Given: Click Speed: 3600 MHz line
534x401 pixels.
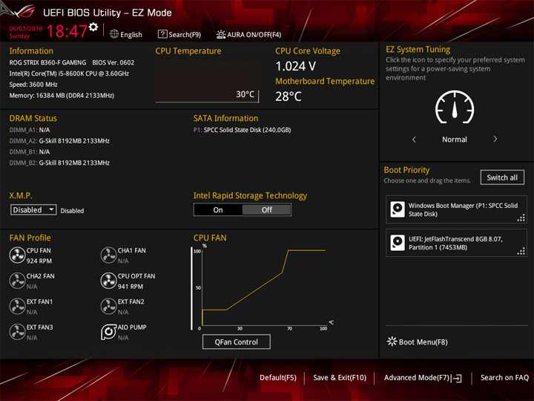Looking at the screenshot, I should click(x=33, y=85).
